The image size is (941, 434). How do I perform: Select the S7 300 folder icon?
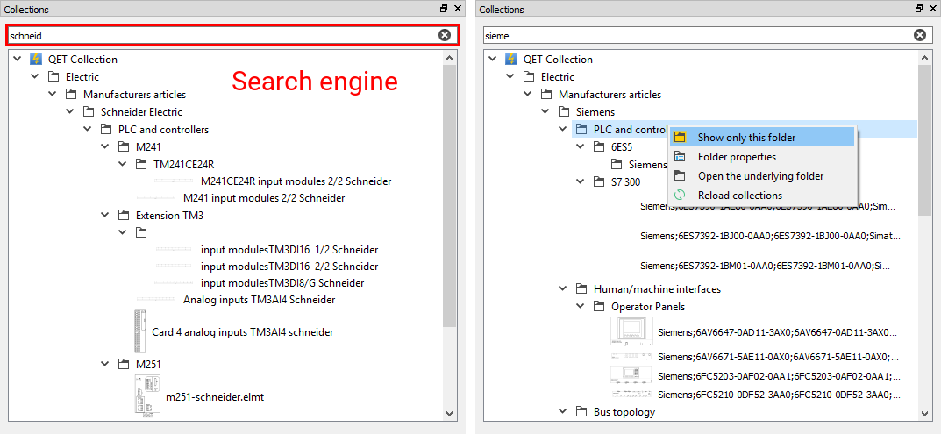point(599,181)
